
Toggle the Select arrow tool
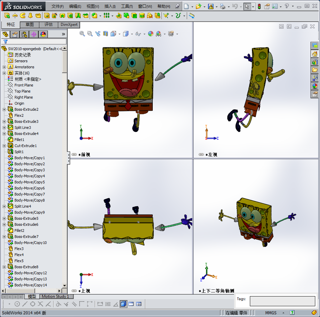(247, 6)
